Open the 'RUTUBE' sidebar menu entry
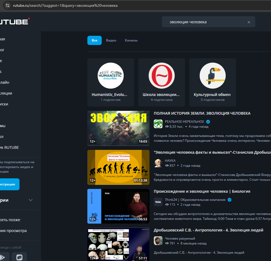The image size is (271, 261). tap(9, 147)
